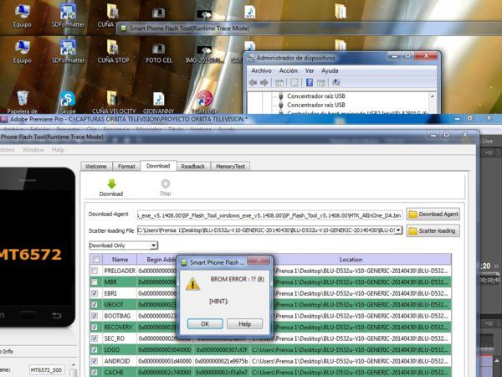Expand the Scatter-loading File dropdown arrow
The height and width of the screenshot is (377, 502).
(398, 230)
